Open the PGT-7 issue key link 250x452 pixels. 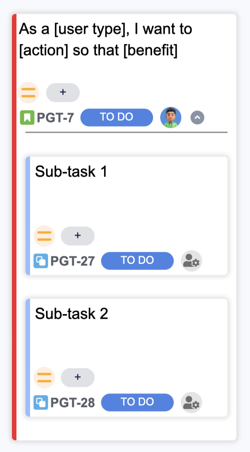55,118
